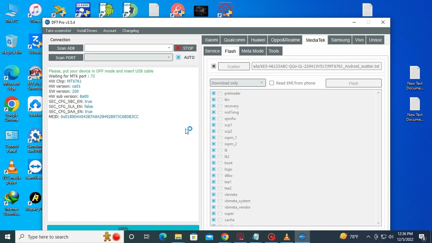Open the Control Panel desktop icon
432x243 pixels.
coord(11,140)
